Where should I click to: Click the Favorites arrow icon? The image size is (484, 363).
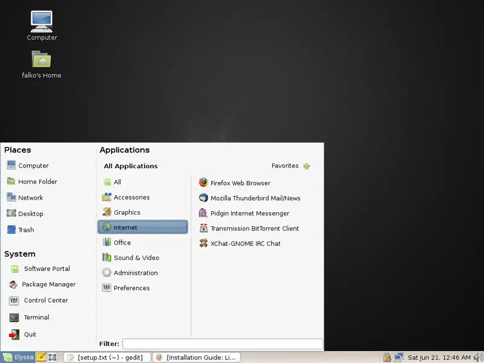307,166
